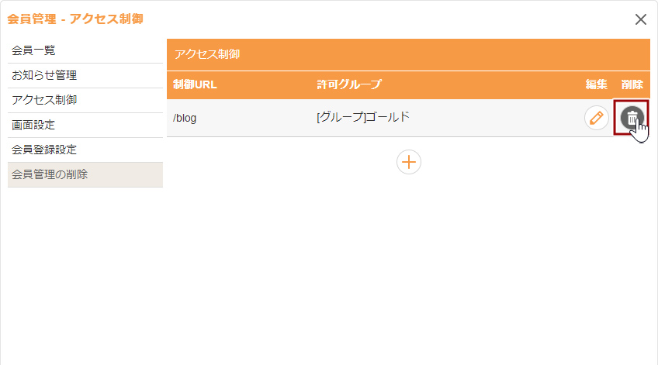Open the 画面設定 menu item

(85, 125)
